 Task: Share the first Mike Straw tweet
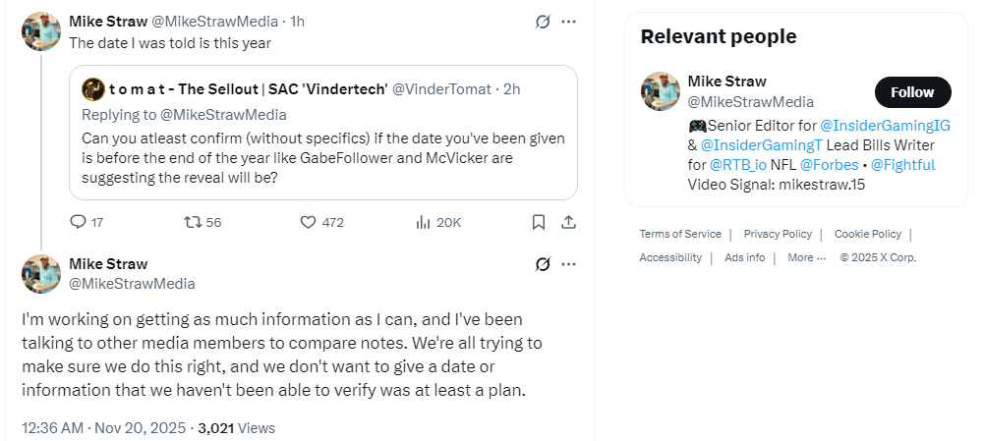[x=568, y=222]
